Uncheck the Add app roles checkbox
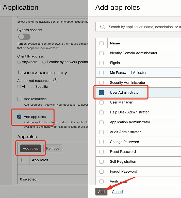Image resolution: width=181 pixels, height=198 pixels. [x=19, y=117]
